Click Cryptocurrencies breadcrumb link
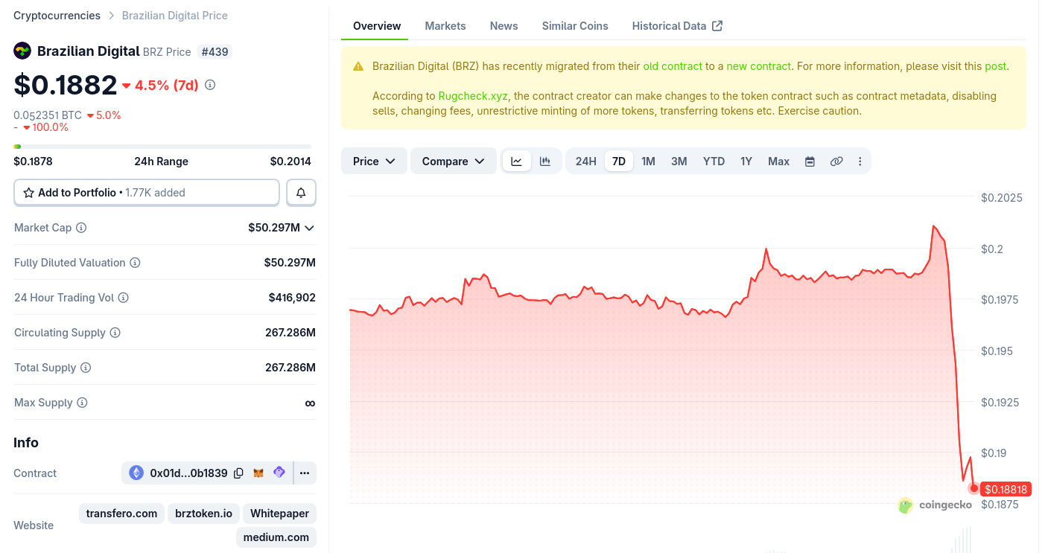Image resolution: width=1045 pixels, height=553 pixels. [x=57, y=16]
